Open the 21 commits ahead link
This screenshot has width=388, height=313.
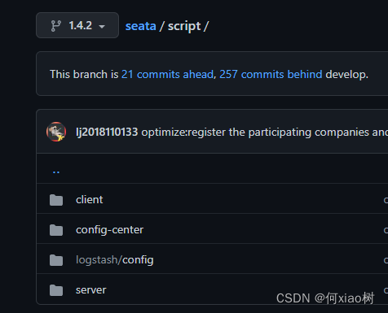[x=167, y=74]
